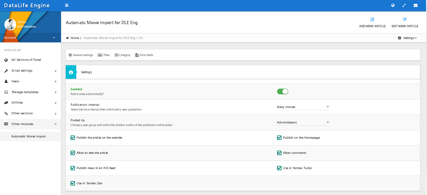Image resolution: width=427 pixels, height=195 pixels.
Task: Click the link icon for Other sections
Action: coord(6,113)
